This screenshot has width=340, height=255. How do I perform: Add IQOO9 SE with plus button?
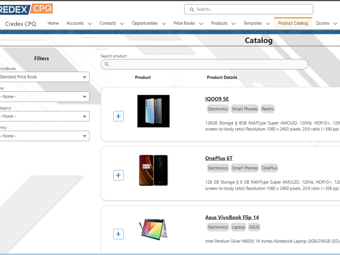[118, 116]
